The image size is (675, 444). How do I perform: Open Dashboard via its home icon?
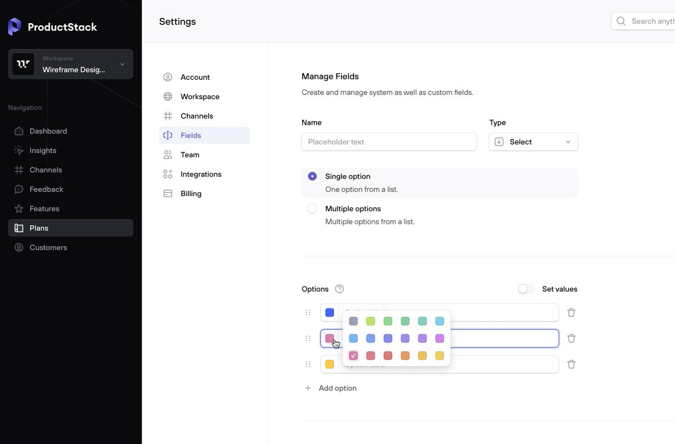[19, 131]
